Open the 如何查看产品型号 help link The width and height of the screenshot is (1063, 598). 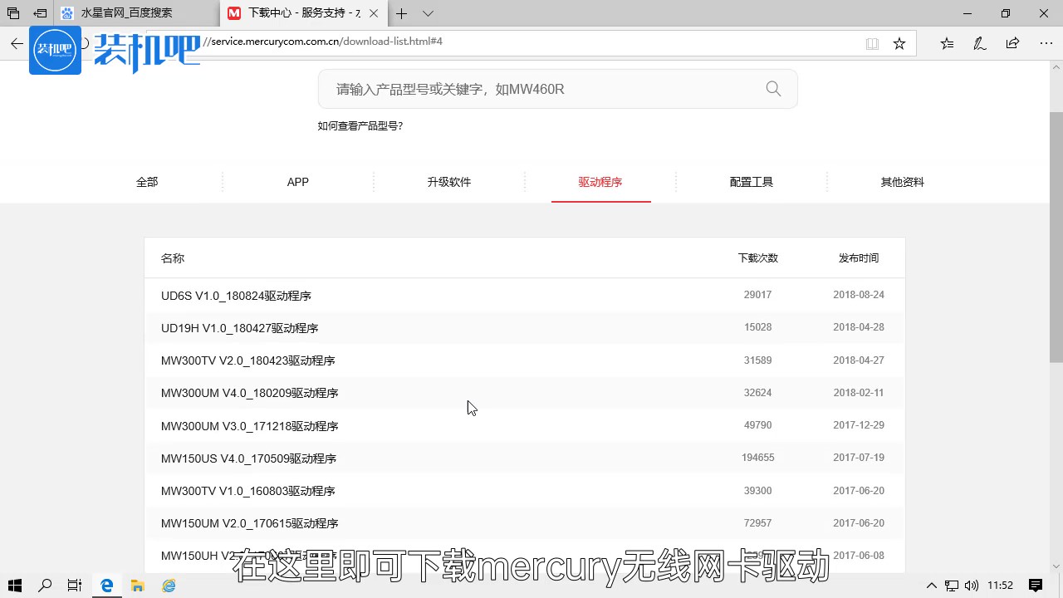(x=360, y=125)
